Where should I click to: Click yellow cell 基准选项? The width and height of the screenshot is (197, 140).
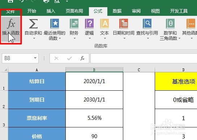point(176,81)
